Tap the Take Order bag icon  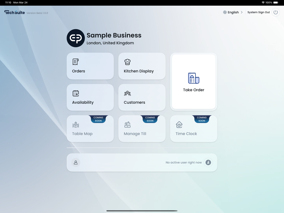click(193, 78)
